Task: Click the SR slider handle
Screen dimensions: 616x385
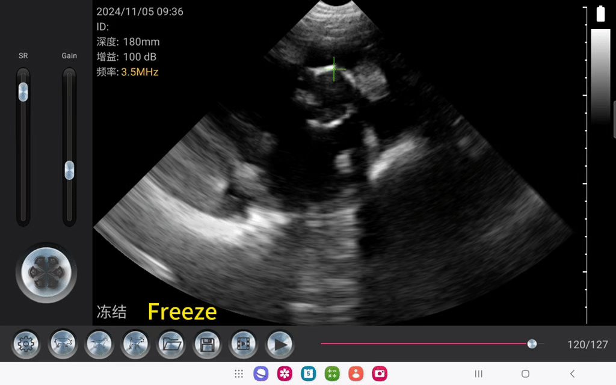Action: coord(23,91)
